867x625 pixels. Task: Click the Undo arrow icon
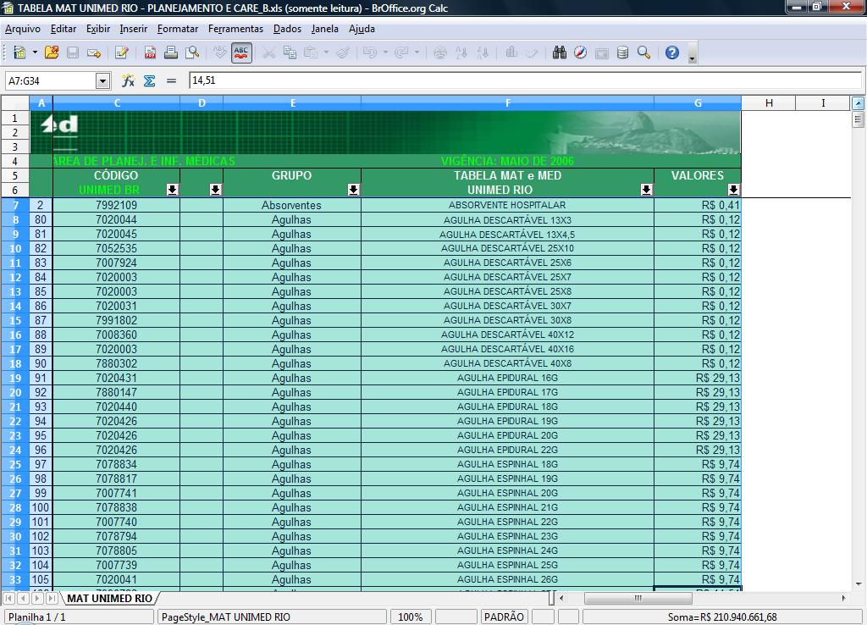(371, 53)
